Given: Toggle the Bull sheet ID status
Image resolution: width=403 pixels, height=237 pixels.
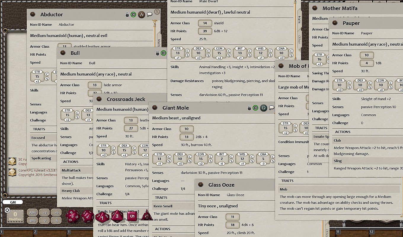Looking at the screenshot, I should (x=163, y=53).
